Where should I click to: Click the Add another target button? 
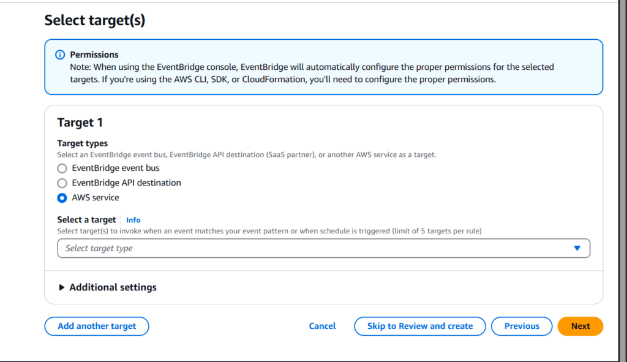96,326
